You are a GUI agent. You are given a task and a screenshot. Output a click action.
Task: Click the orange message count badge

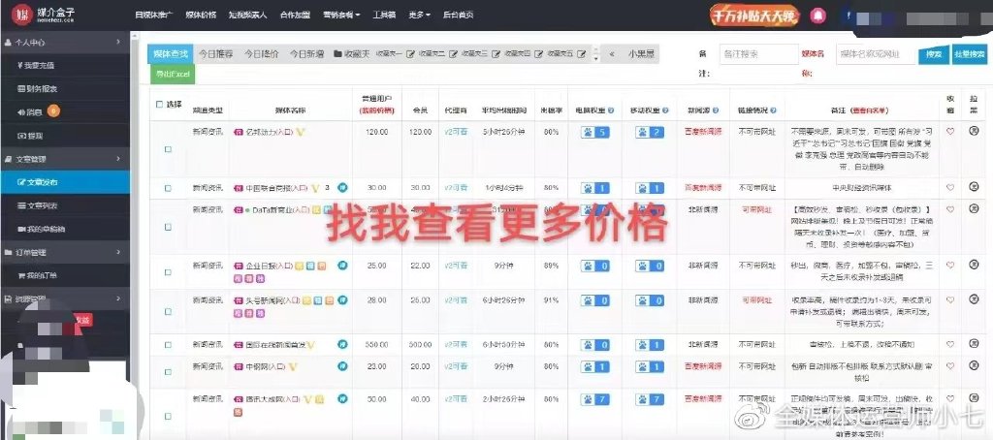(x=54, y=111)
